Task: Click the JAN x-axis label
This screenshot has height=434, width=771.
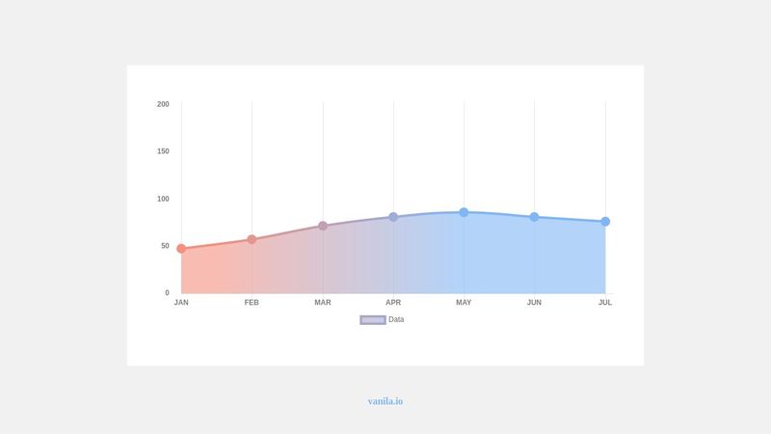Action: [x=181, y=303]
